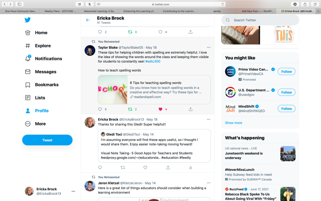The image size is (321, 201).
Task: Like the top tweet with 4 likes
Action: 160,32
